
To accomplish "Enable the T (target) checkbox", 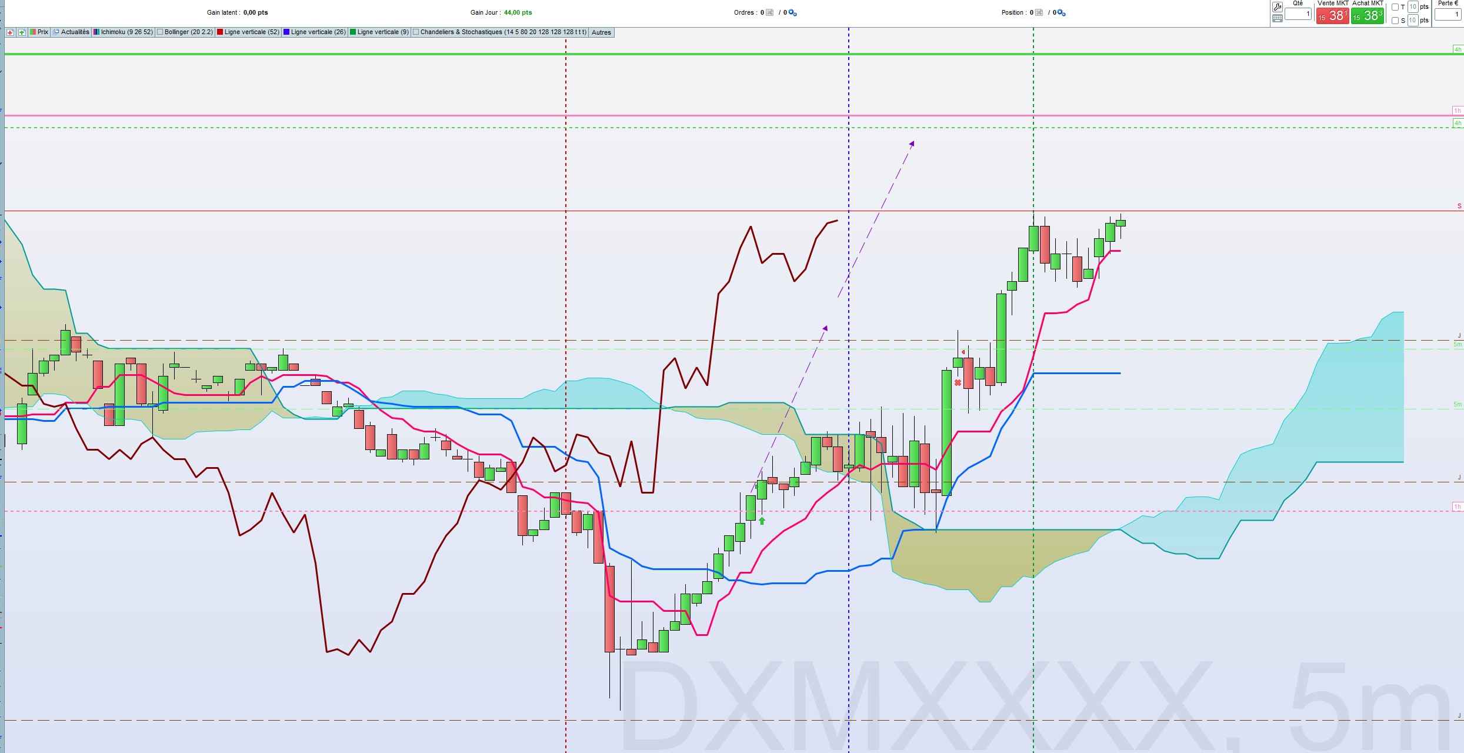I will click(x=1395, y=7).
